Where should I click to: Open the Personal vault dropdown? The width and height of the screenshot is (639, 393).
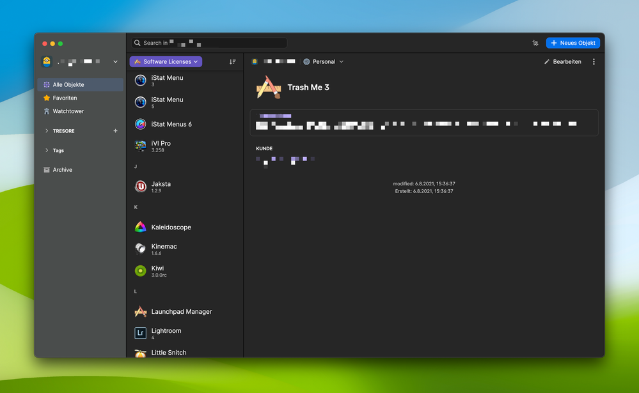click(324, 61)
